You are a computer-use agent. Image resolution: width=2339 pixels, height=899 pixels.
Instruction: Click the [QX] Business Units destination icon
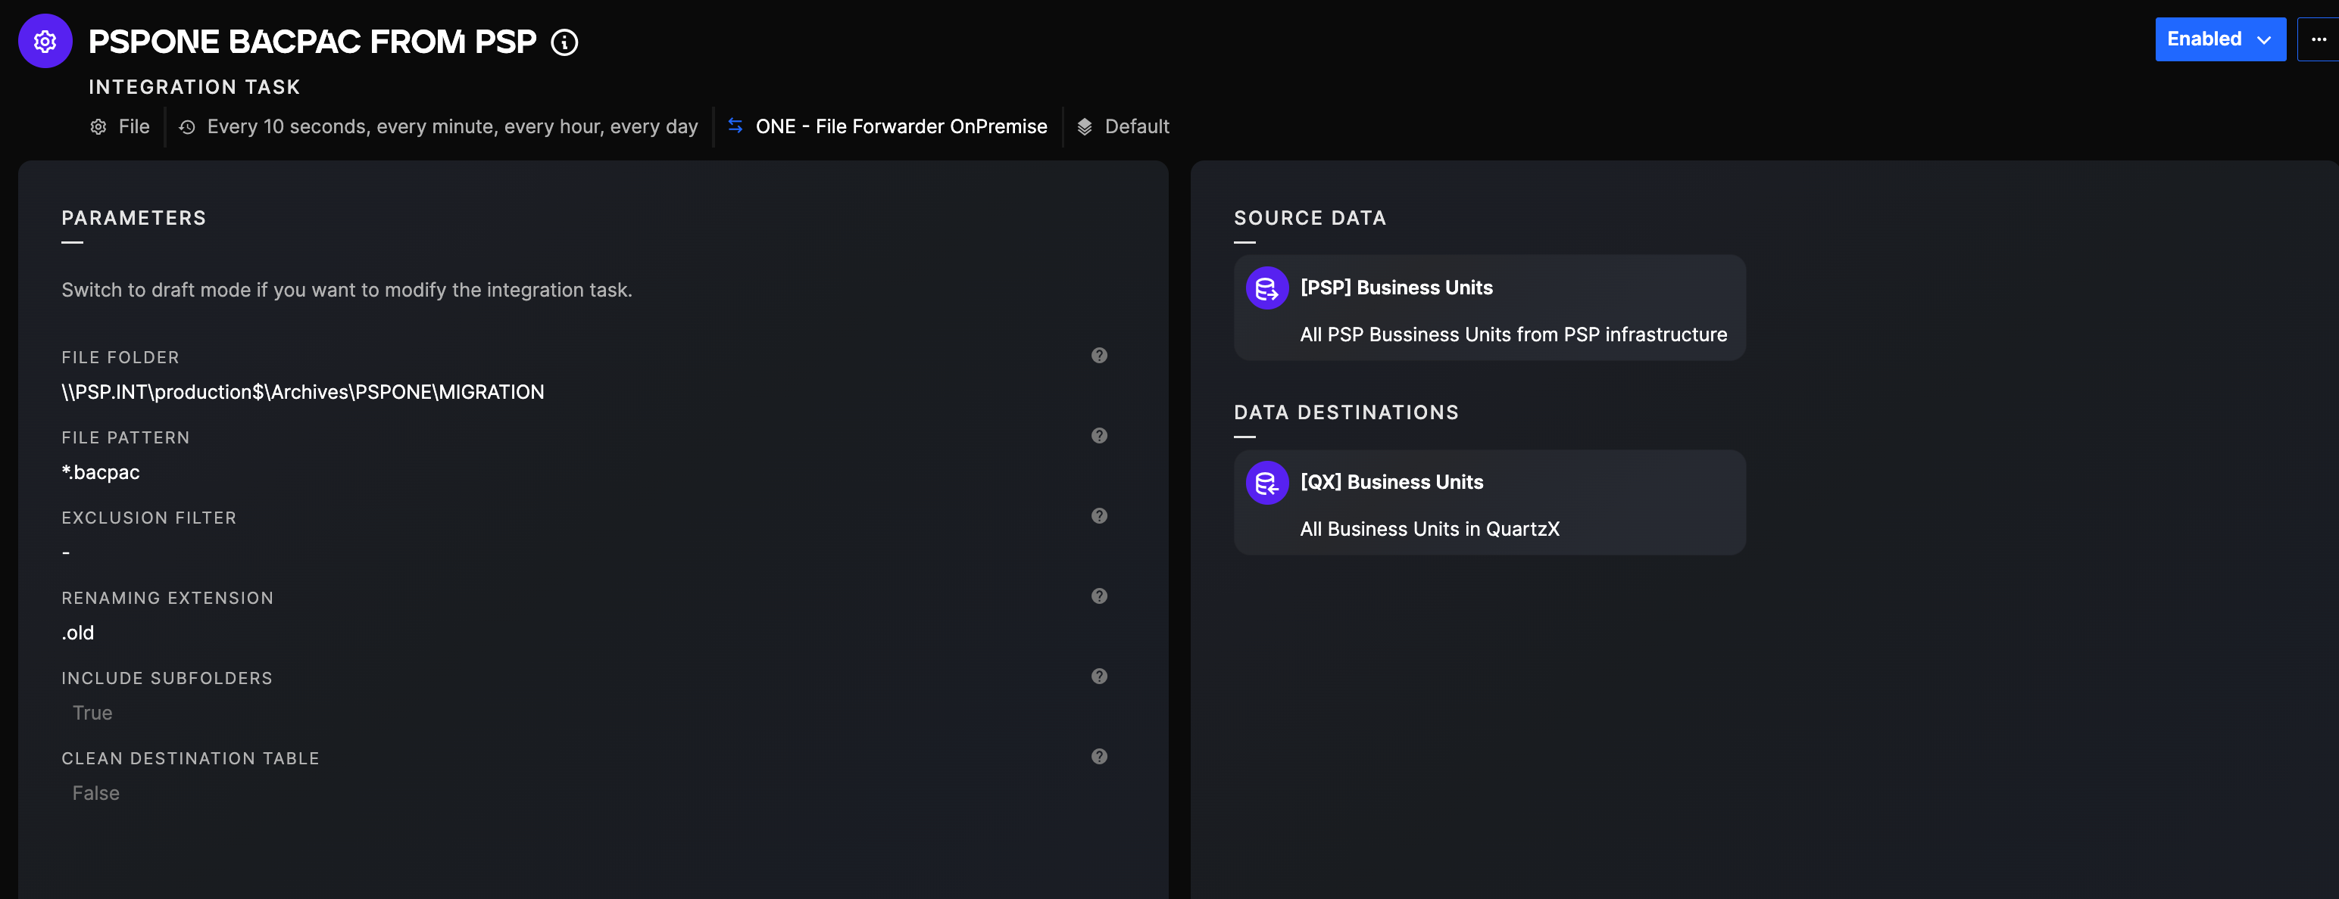[x=1266, y=483]
